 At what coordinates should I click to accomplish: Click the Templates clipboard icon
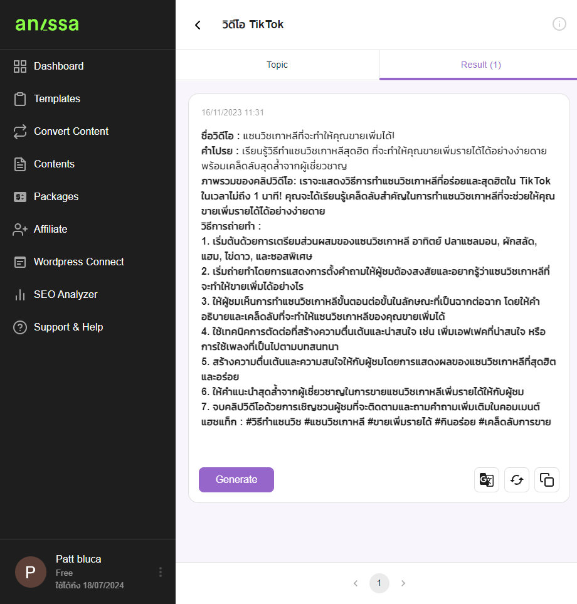tap(20, 99)
